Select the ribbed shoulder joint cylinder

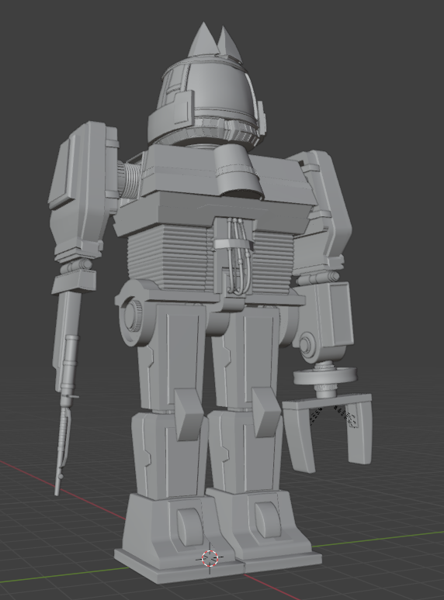[x=130, y=180]
